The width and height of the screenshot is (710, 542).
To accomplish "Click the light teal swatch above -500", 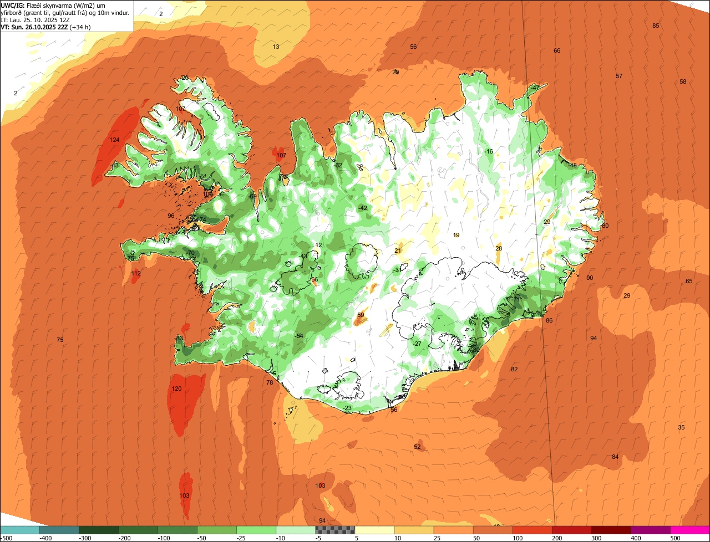I will click(19, 530).
